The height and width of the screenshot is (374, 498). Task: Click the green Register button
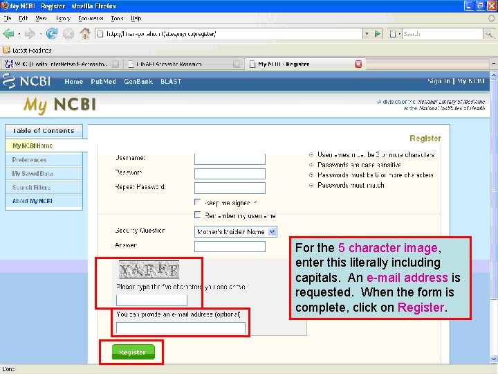click(133, 352)
